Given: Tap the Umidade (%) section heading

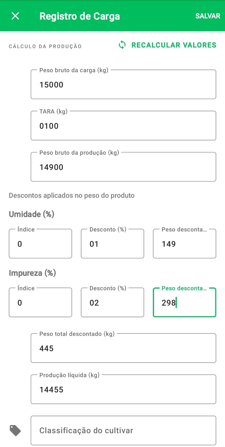Looking at the screenshot, I should click(31, 214).
